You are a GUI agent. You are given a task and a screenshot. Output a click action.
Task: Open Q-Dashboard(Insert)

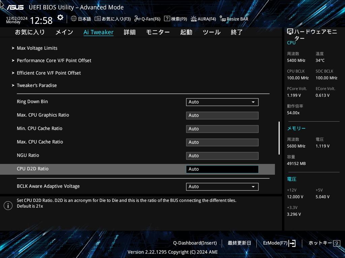195,243
